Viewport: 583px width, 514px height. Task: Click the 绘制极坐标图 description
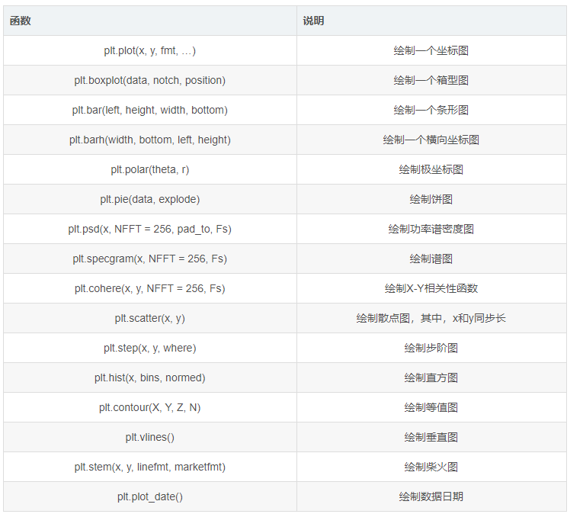click(x=431, y=170)
